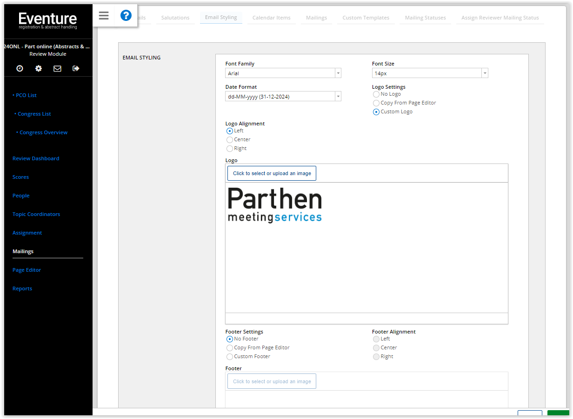The image size is (573, 419).
Task: Go to Topic Coordinators
Action: point(36,214)
